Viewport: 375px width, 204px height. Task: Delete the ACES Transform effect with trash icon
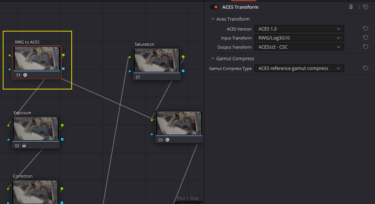coord(351,7)
